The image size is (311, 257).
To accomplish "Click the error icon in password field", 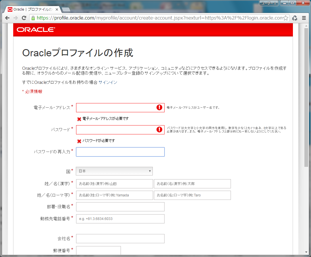I will [159, 130].
